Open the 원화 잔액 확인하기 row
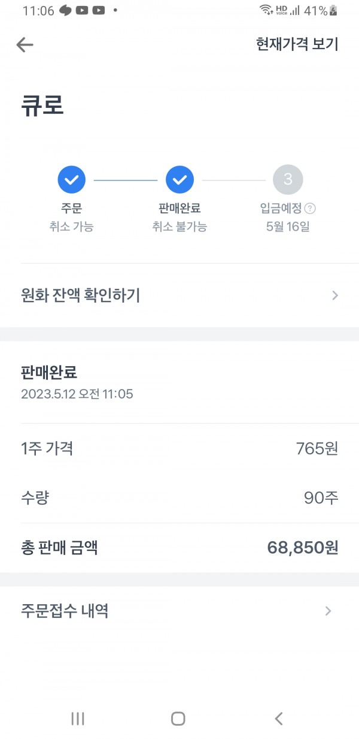 81,295
